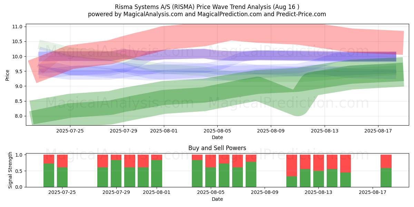Click the 0.0 tick on the signal strength axis
The height and width of the screenshot is (207, 414).
(x=20, y=187)
